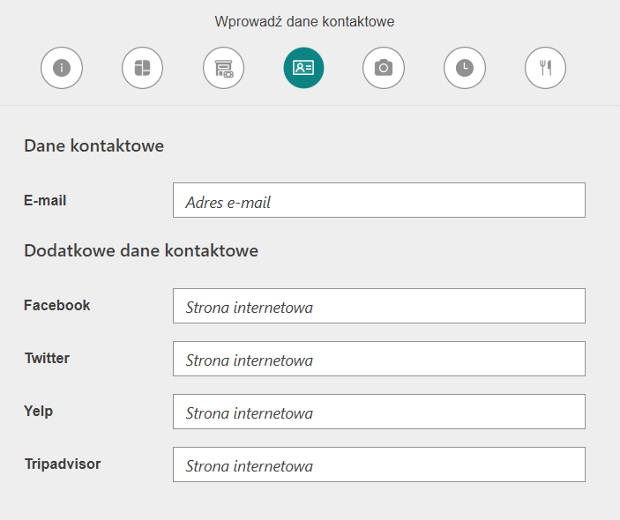Click into the Facebook website field
This screenshot has width=620, height=520.
(379, 306)
